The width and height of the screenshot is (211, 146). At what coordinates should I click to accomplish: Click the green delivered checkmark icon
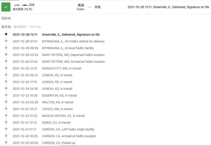6,7
